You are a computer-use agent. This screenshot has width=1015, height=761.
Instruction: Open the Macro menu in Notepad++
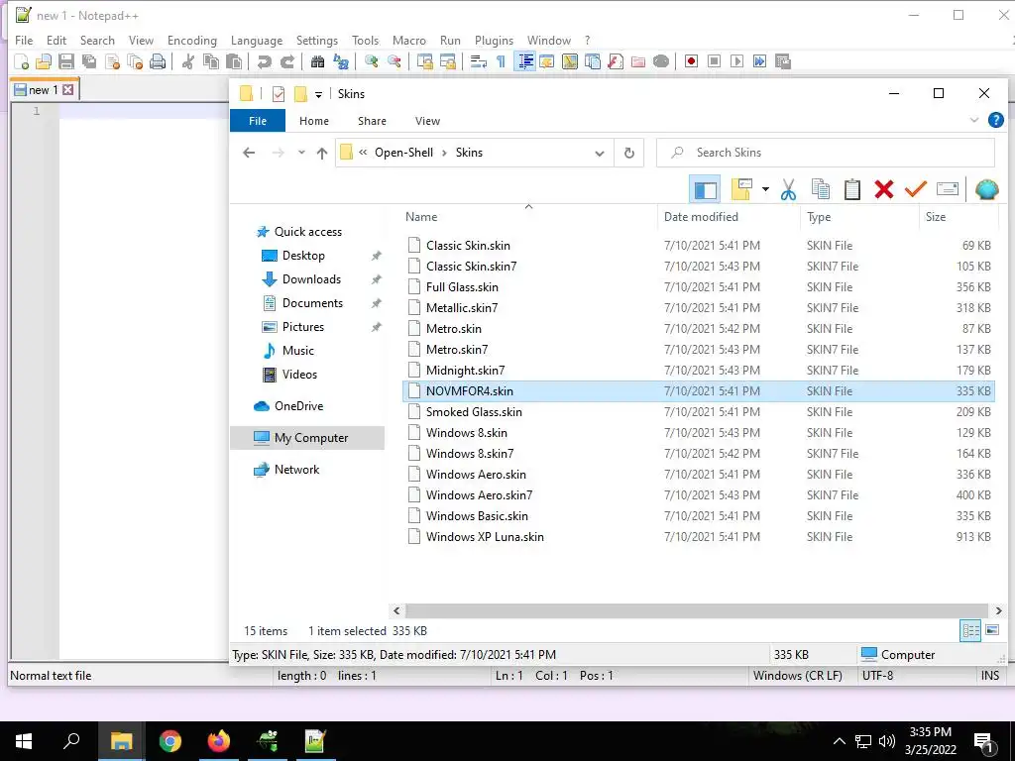point(409,40)
